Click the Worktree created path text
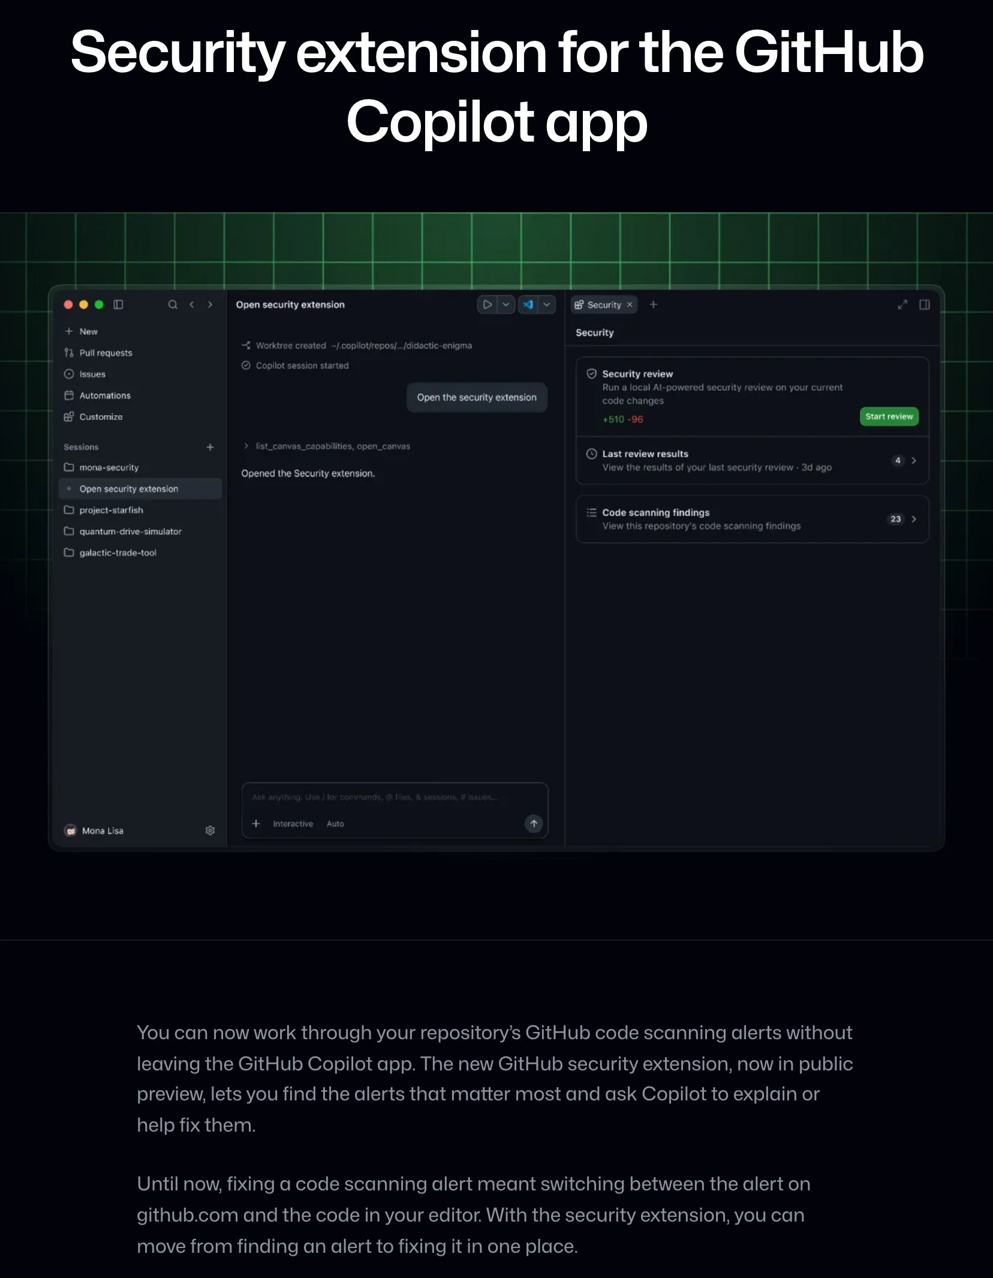 [x=402, y=346]
